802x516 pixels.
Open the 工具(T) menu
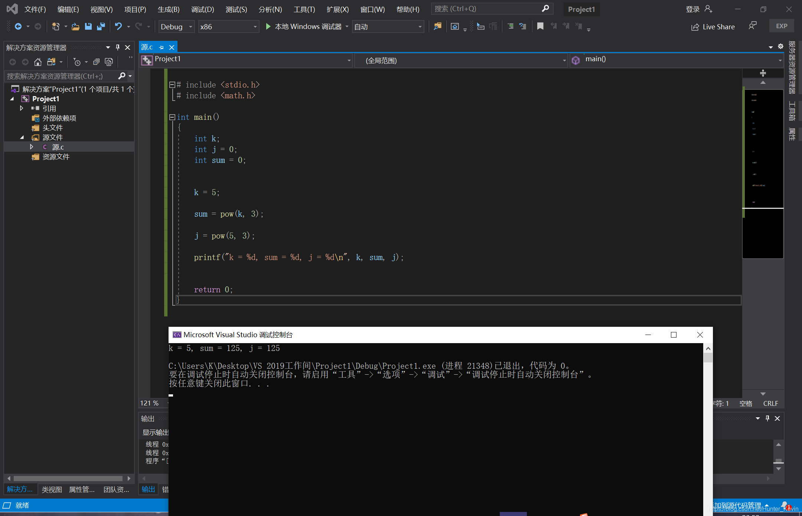pyautogui.click(x=304, y=9)
